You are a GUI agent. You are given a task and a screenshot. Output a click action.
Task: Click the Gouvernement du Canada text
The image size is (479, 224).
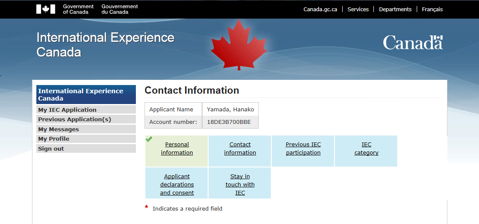120,9
